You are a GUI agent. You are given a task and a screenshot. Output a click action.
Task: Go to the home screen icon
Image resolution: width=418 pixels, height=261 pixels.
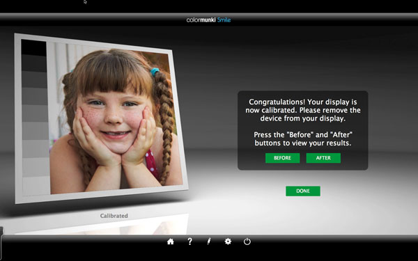[x=171, y=242]
